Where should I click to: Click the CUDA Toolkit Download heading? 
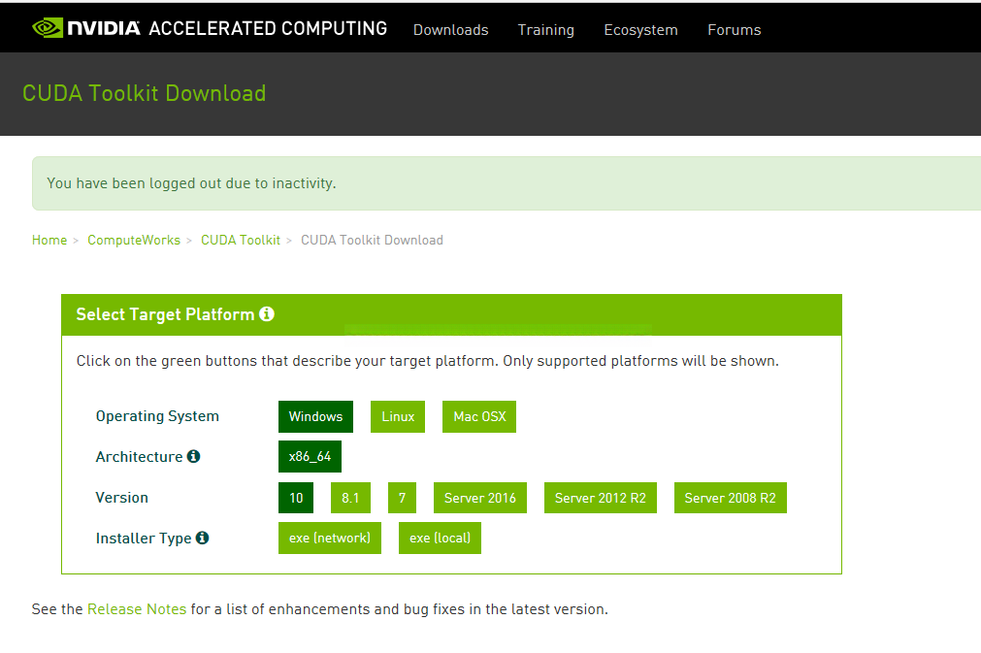145,93
